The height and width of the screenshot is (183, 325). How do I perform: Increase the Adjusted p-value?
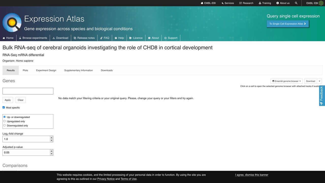pos(52,151)
